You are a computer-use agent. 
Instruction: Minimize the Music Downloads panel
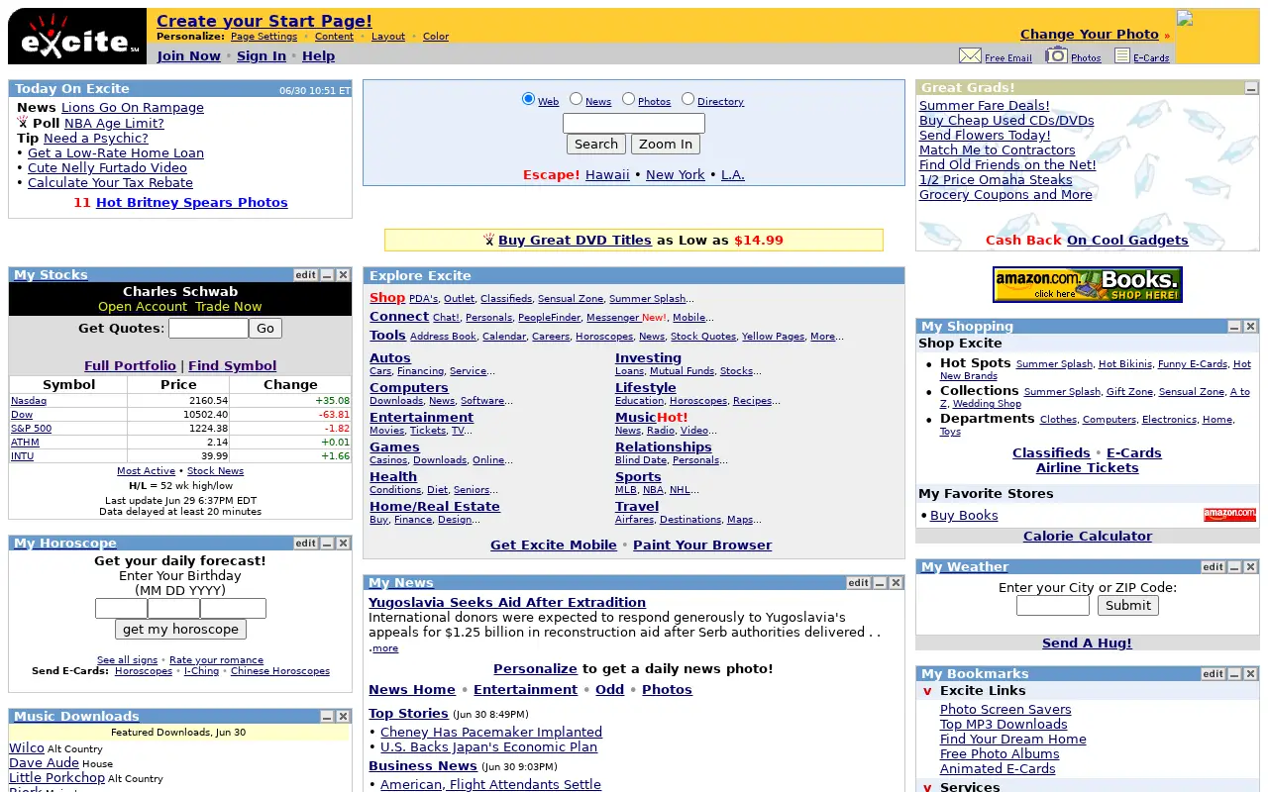pos(327,717)
